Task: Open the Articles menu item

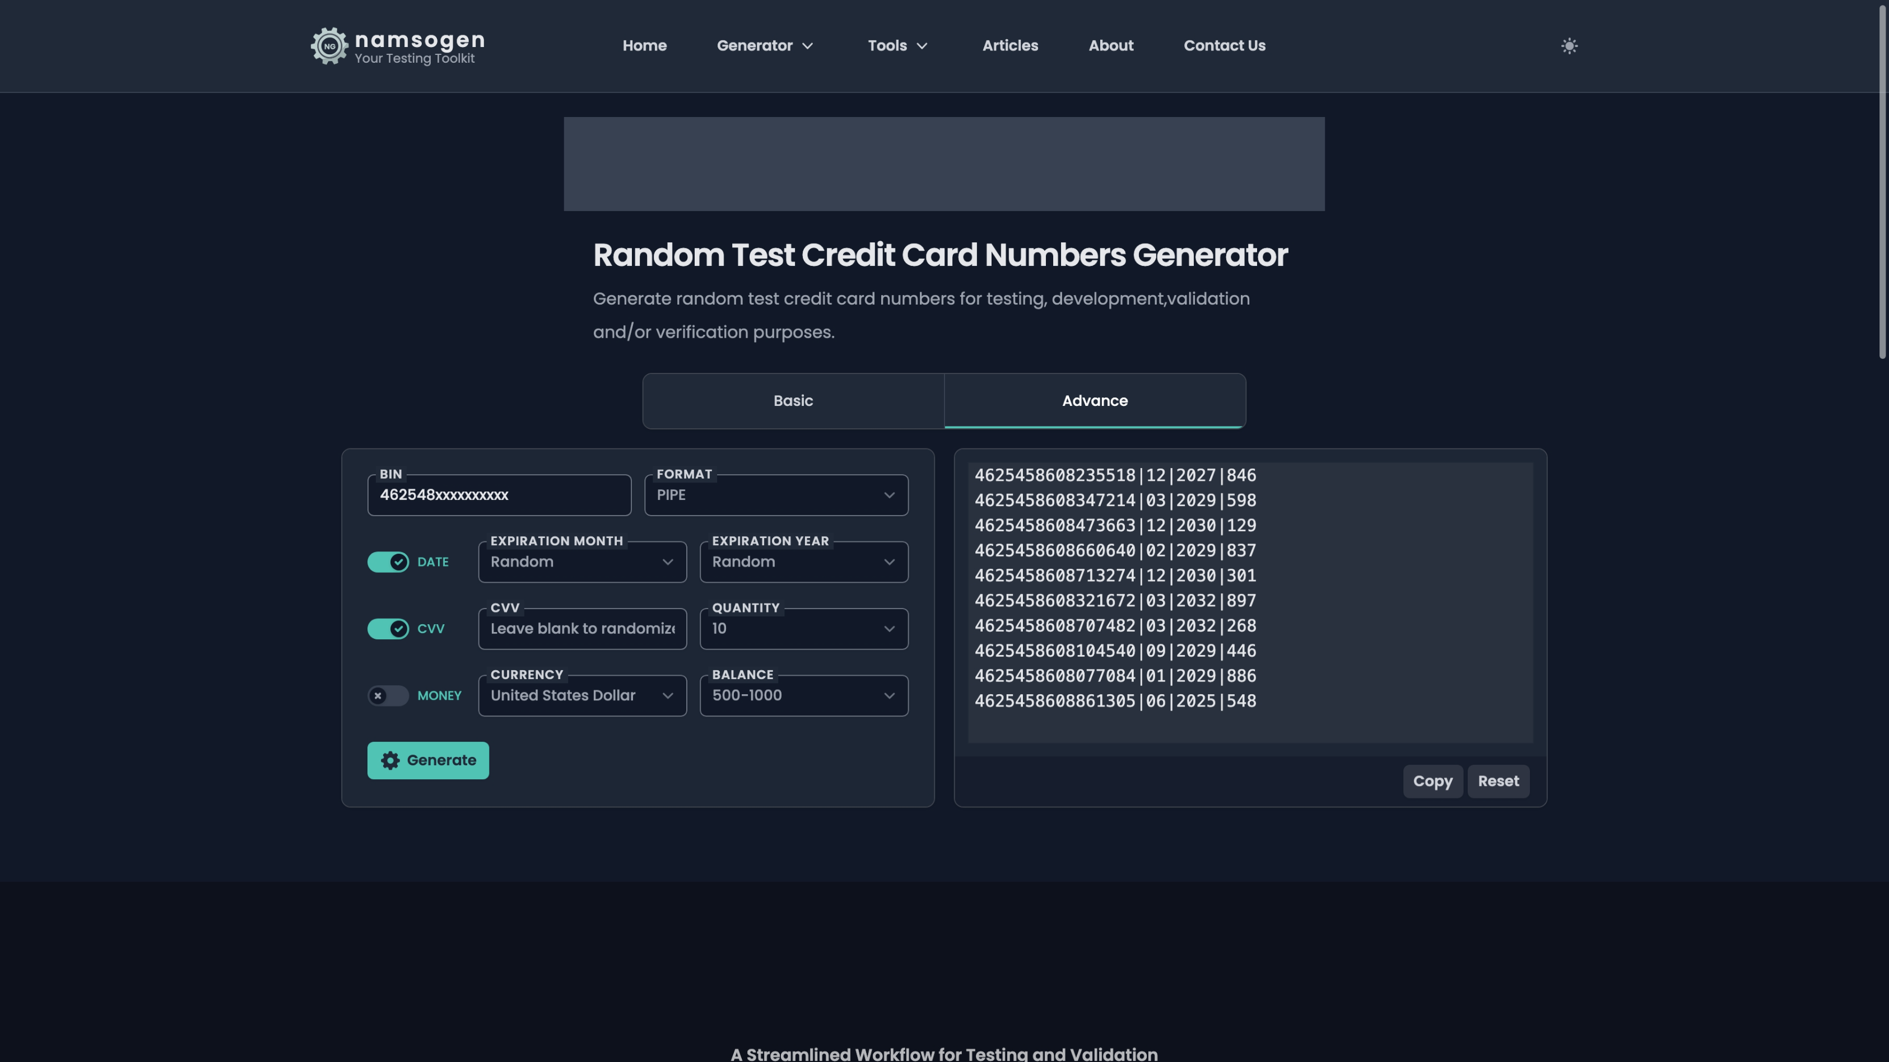Action: tap(1010, 46)
